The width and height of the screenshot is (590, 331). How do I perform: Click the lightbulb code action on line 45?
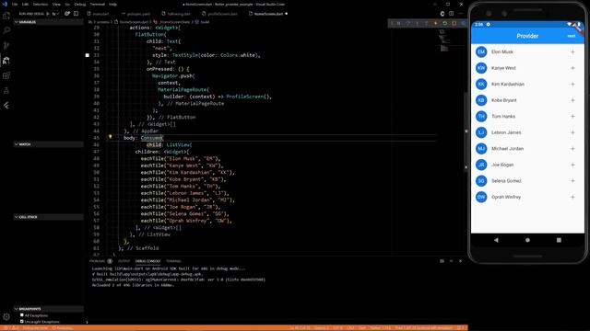pyautogui.click(x=111, y=137)
